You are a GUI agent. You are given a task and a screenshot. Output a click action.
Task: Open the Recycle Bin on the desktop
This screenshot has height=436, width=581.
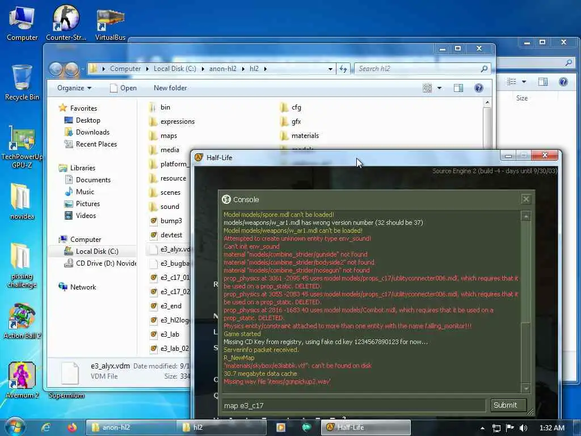[x=22, y=82]
